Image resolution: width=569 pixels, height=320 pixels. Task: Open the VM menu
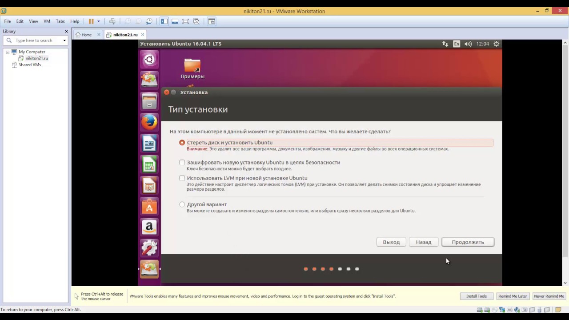(47, 21)
